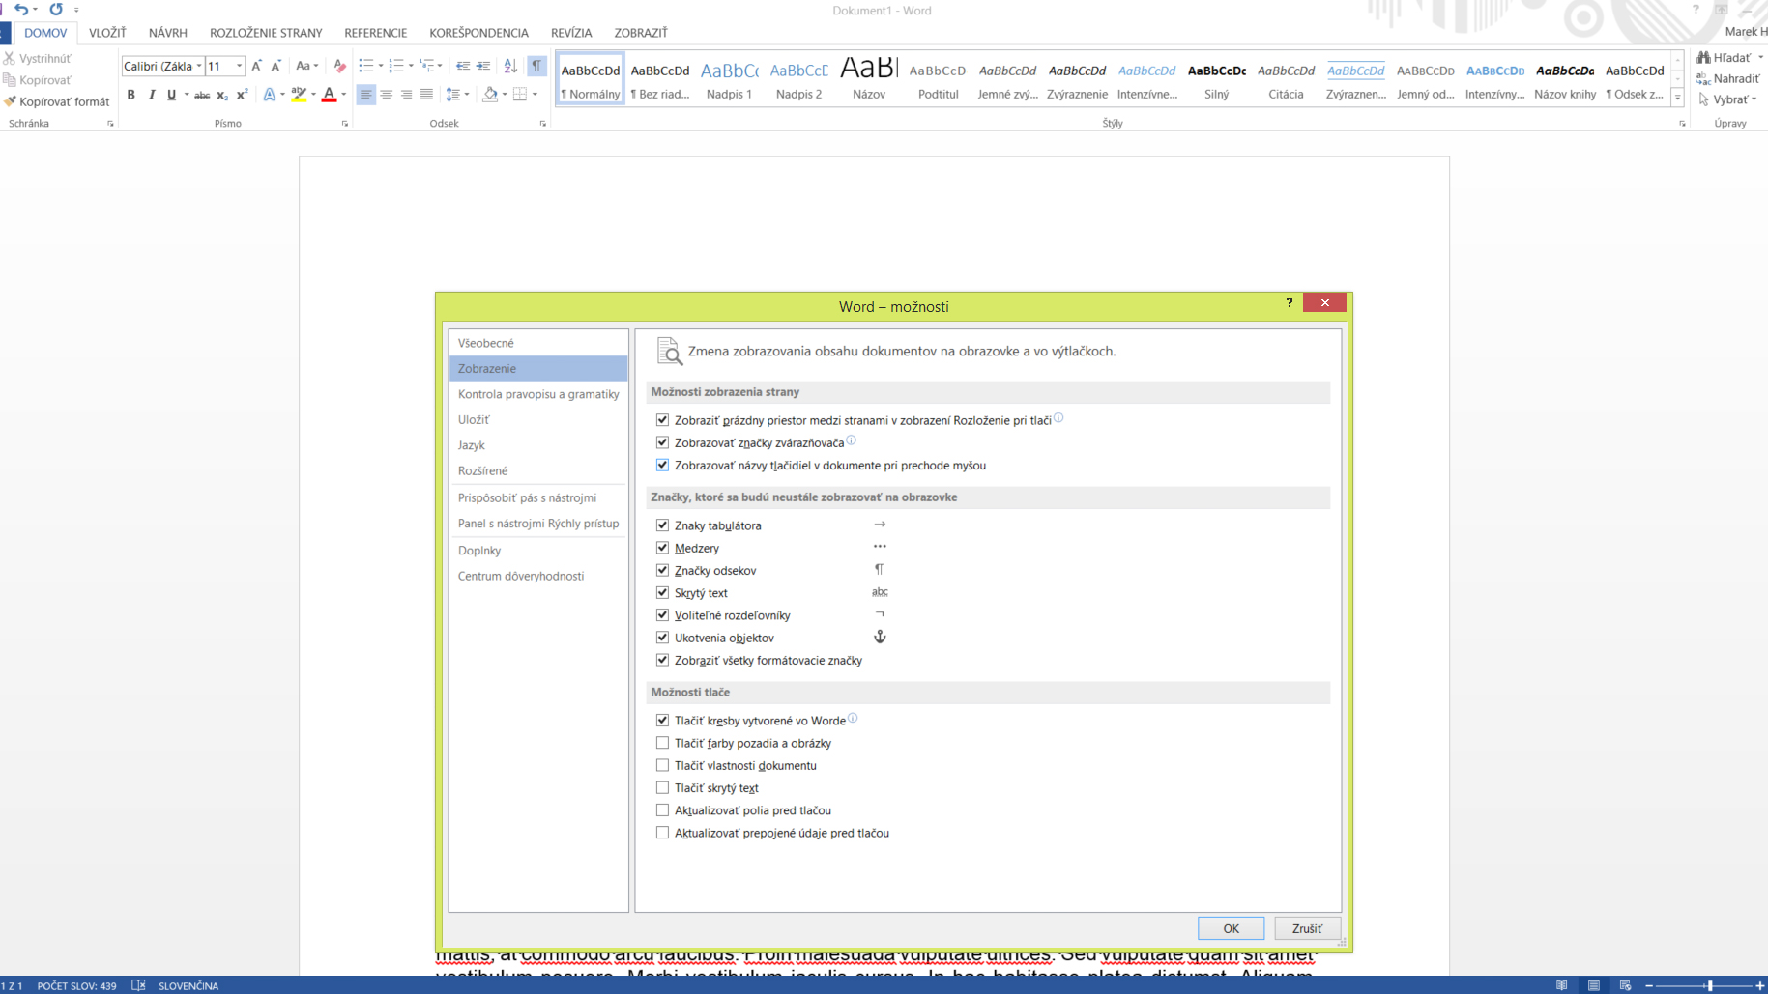Open ROZLOŽENIE STRANY tab

pos(266,33)
